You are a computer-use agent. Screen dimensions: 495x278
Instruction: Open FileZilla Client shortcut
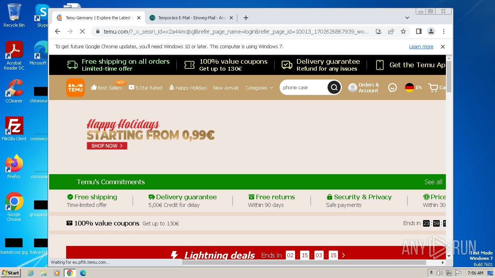(14, 129)
